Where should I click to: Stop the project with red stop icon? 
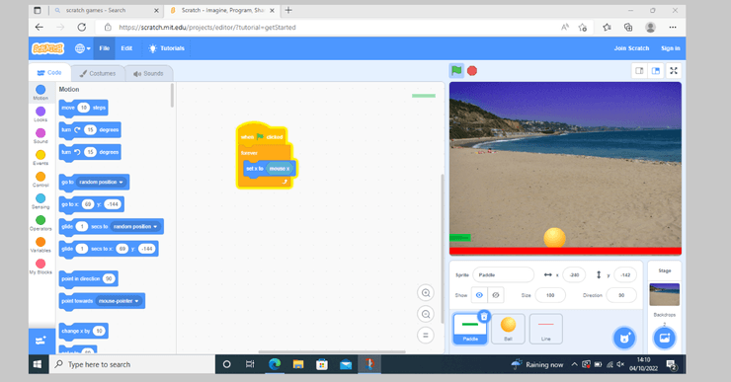click(x=472, y=71)
